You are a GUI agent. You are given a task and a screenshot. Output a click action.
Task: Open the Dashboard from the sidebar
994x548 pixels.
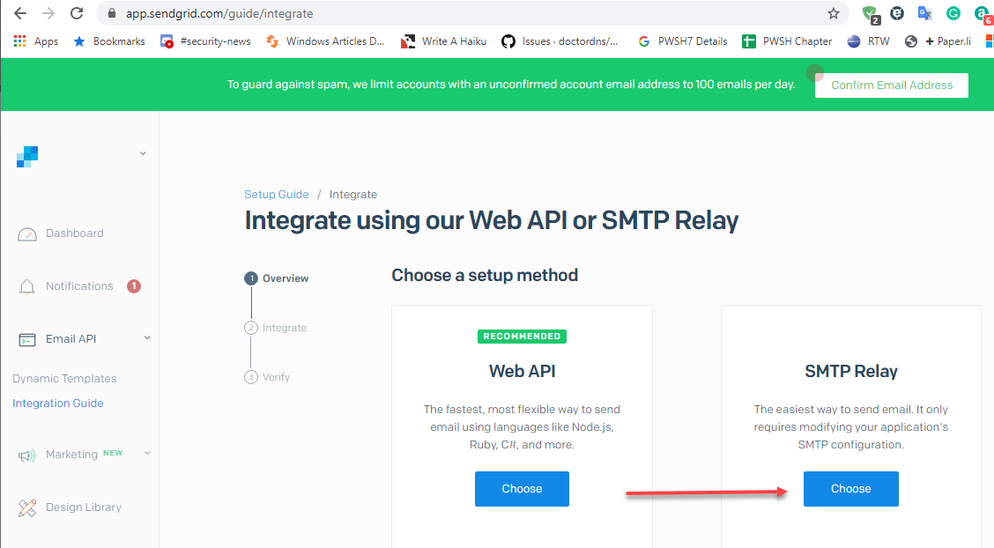click(75, 233)
